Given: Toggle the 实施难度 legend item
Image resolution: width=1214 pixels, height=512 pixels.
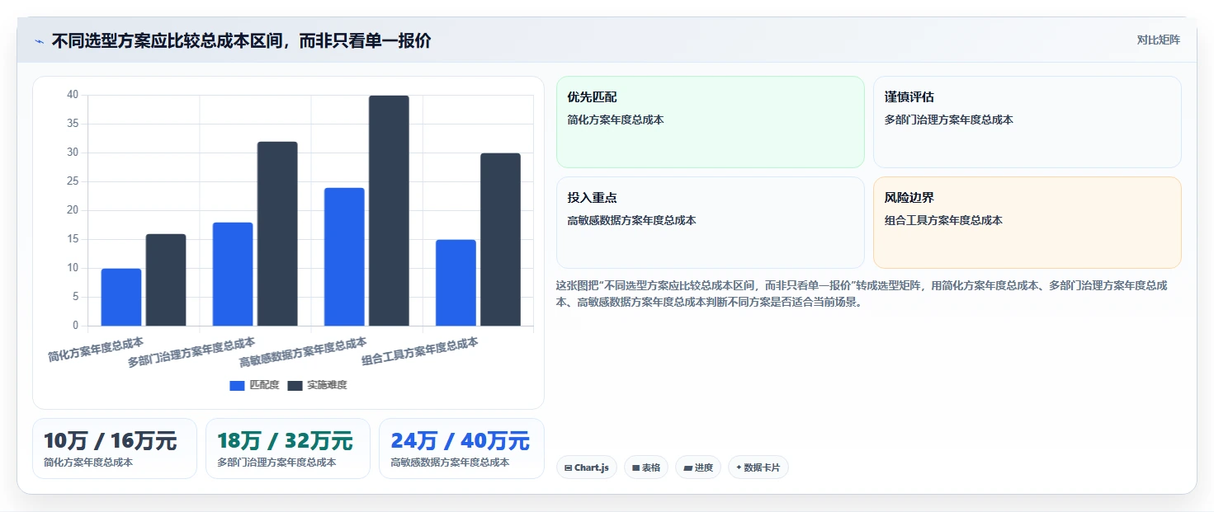Looking at the screenshot, I should coord(317,385).
